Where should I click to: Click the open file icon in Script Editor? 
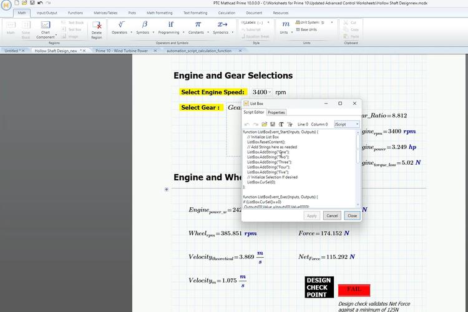tap(264, 124)
